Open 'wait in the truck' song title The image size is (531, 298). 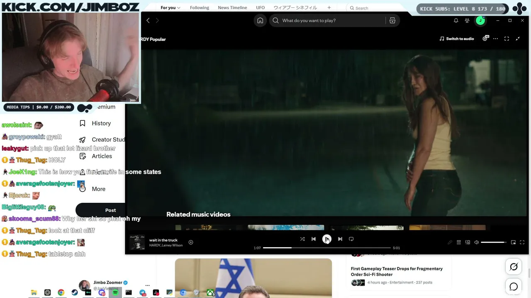(163, 240)
